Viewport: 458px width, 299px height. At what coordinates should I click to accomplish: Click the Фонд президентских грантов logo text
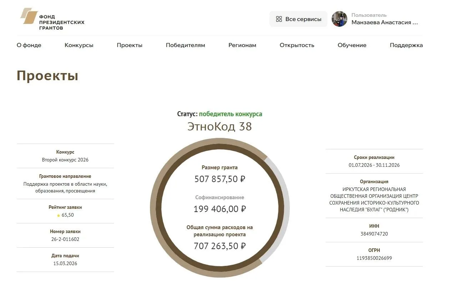62,22
